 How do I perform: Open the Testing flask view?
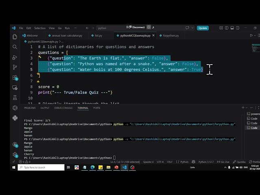[x=15, y=97]
